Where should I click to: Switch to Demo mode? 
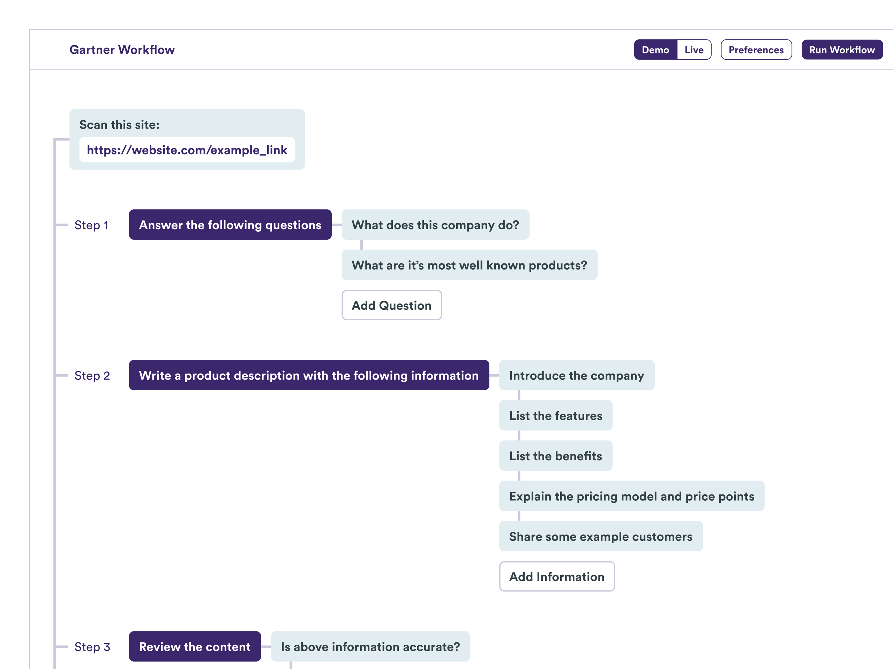(655, 49)
